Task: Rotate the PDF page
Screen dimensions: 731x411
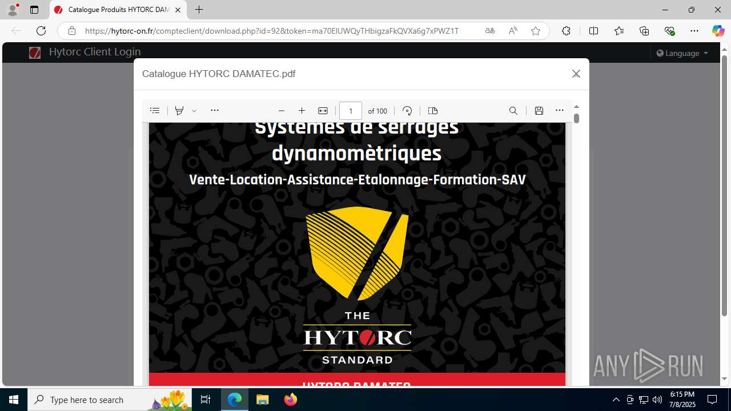Action: pos(407,111)
